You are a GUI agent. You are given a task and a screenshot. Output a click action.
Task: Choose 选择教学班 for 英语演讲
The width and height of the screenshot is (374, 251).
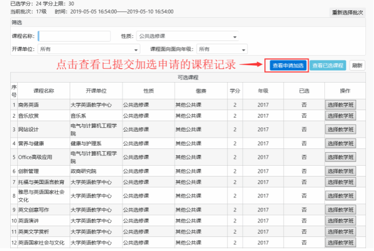point(340,221)
